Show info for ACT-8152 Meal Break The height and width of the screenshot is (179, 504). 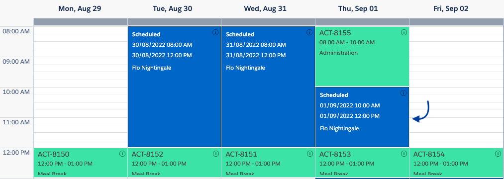coord(215,154)
